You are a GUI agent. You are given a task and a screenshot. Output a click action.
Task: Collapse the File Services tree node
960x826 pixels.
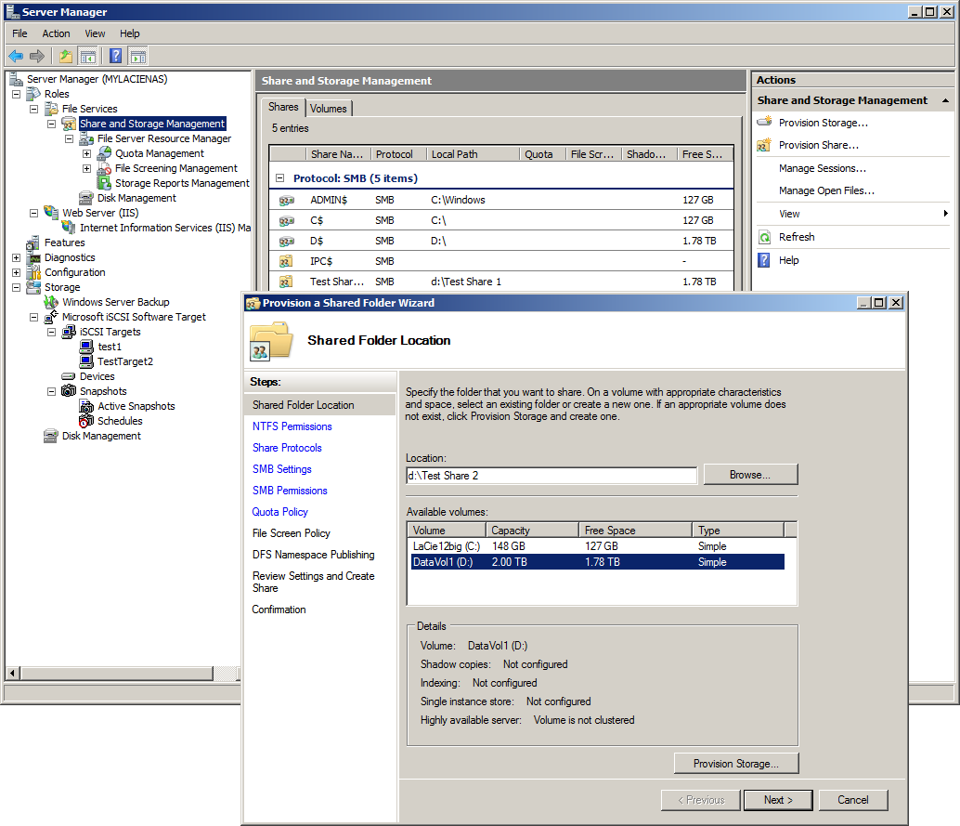pyautogui.click(x=33, y=109)
